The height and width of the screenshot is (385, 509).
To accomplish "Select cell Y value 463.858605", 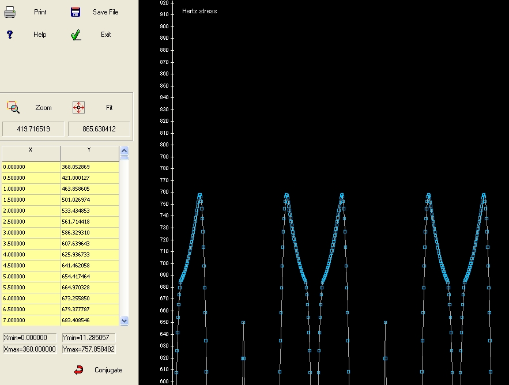I will [89, 189].
